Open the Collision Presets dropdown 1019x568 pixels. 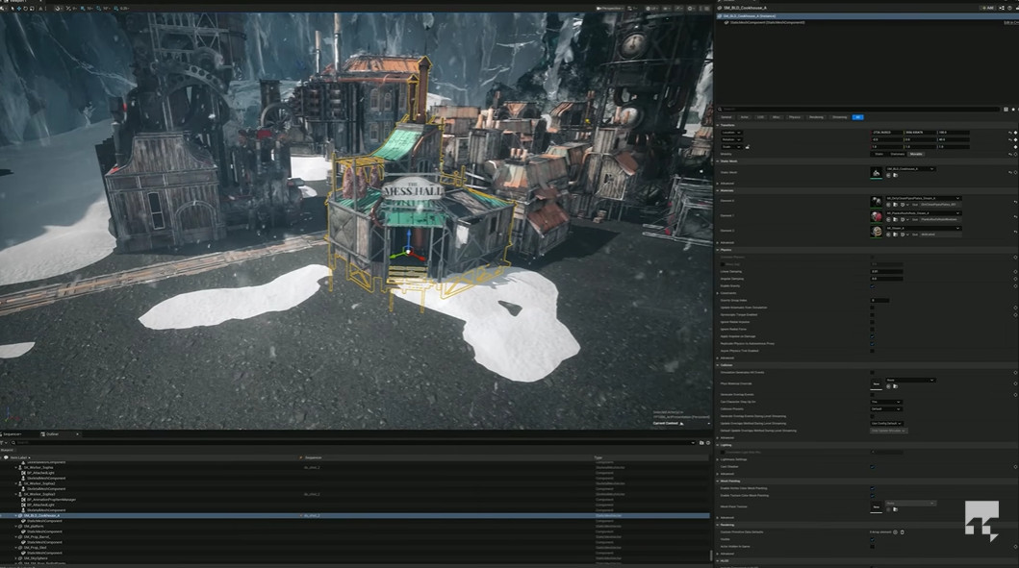click(885, 408)
